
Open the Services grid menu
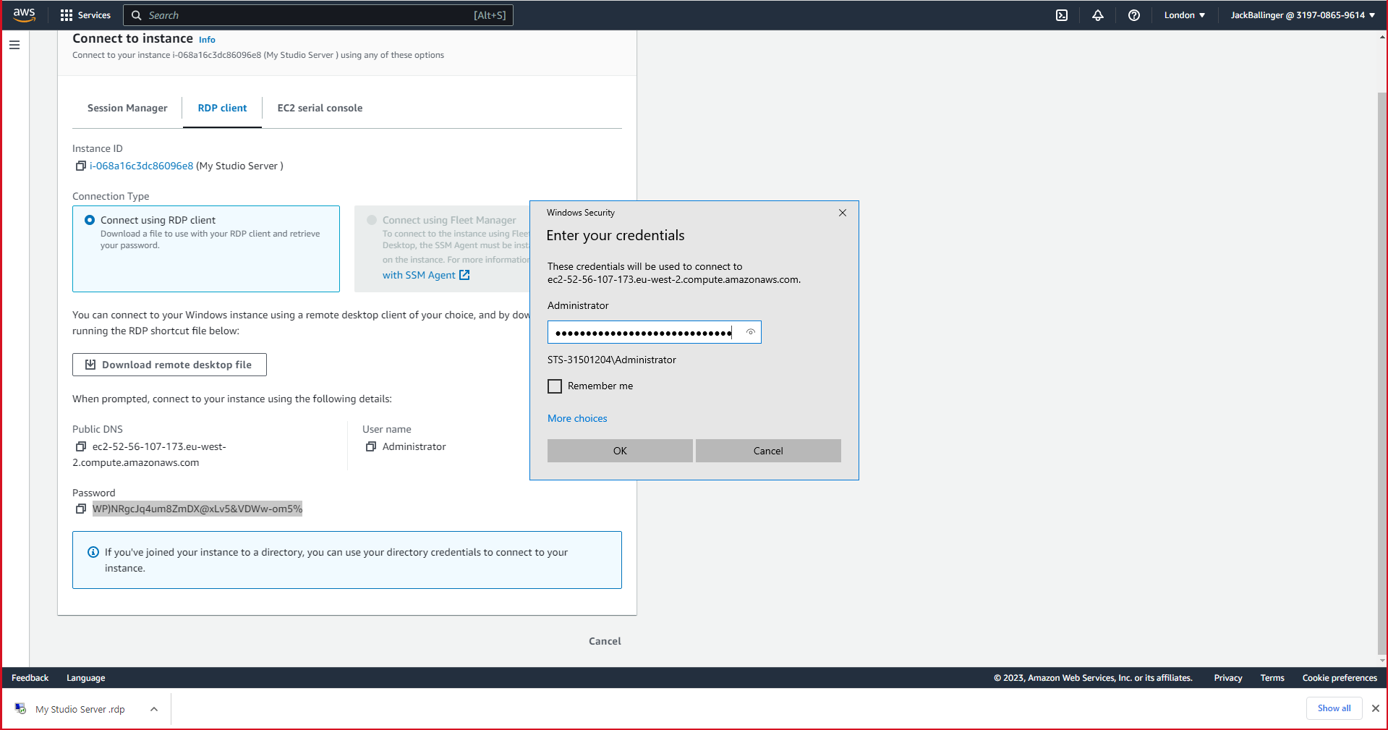tap(85, 15)
